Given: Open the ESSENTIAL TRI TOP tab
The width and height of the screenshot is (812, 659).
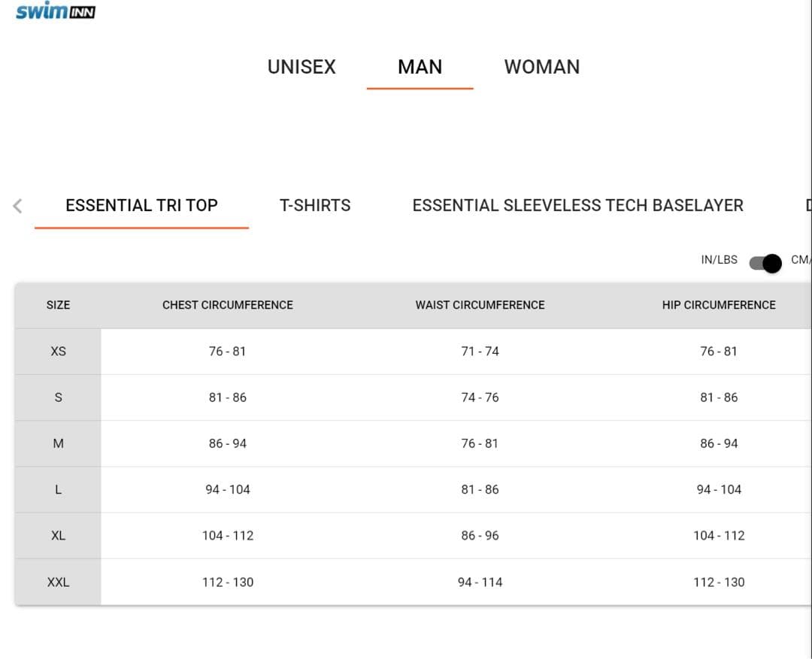Looking at the screenshot, I should point(141,204).
